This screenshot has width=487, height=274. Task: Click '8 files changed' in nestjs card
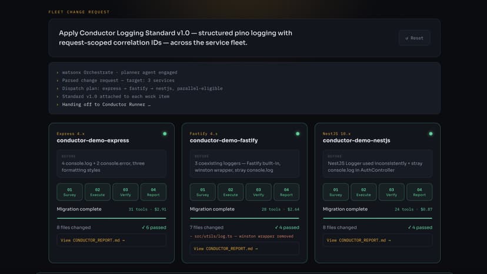339,228
